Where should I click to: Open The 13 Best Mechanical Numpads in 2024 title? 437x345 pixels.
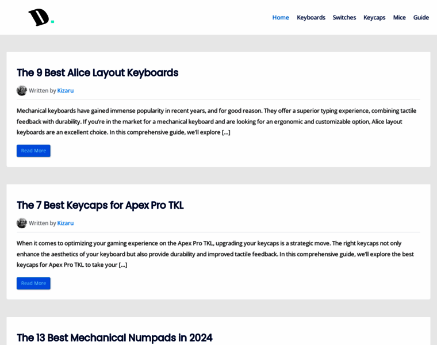114,338
